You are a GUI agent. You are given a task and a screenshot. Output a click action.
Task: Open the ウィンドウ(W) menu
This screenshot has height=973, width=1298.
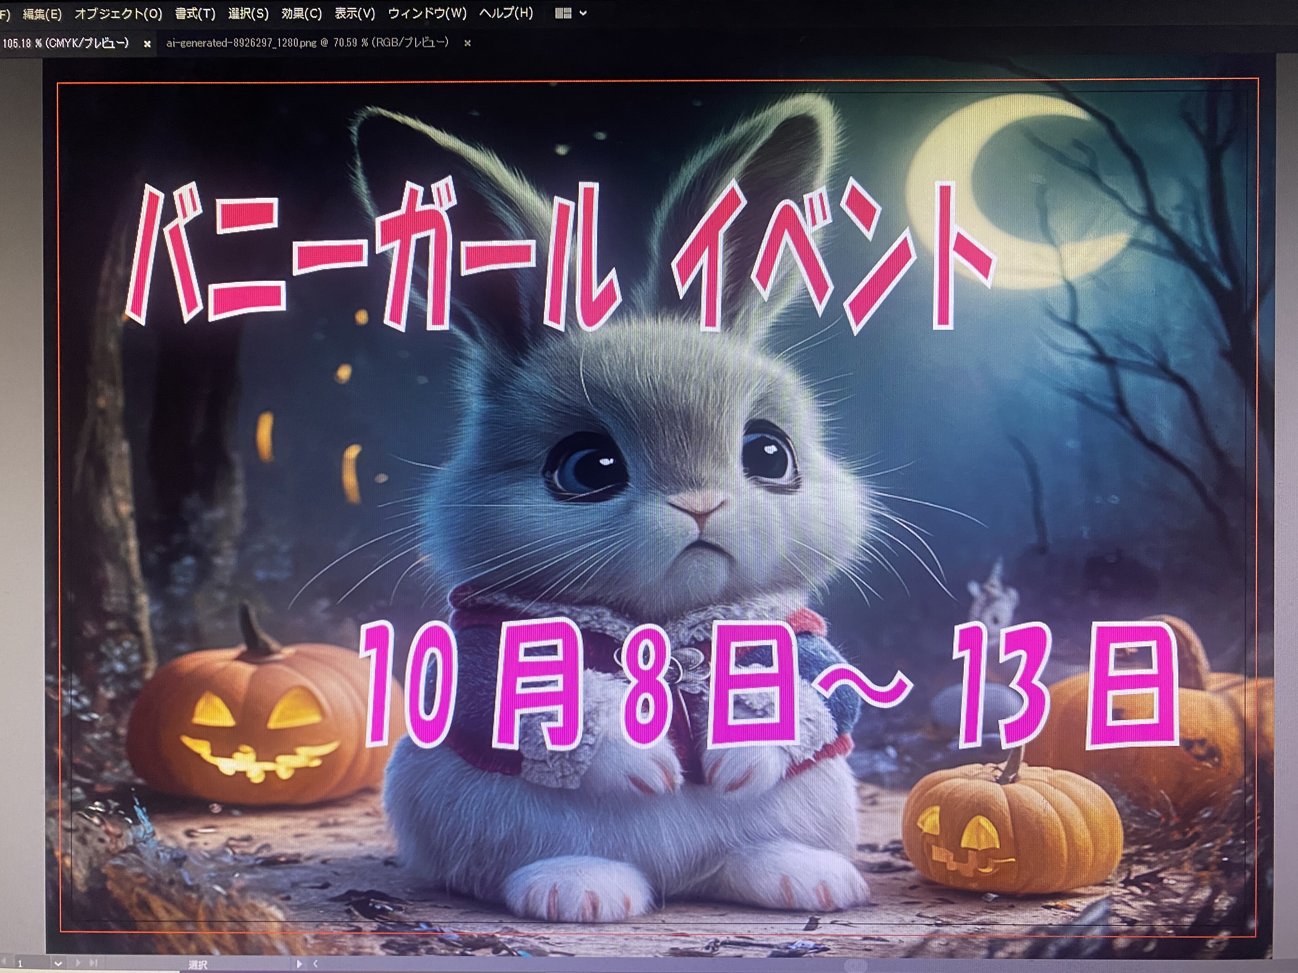427,14
